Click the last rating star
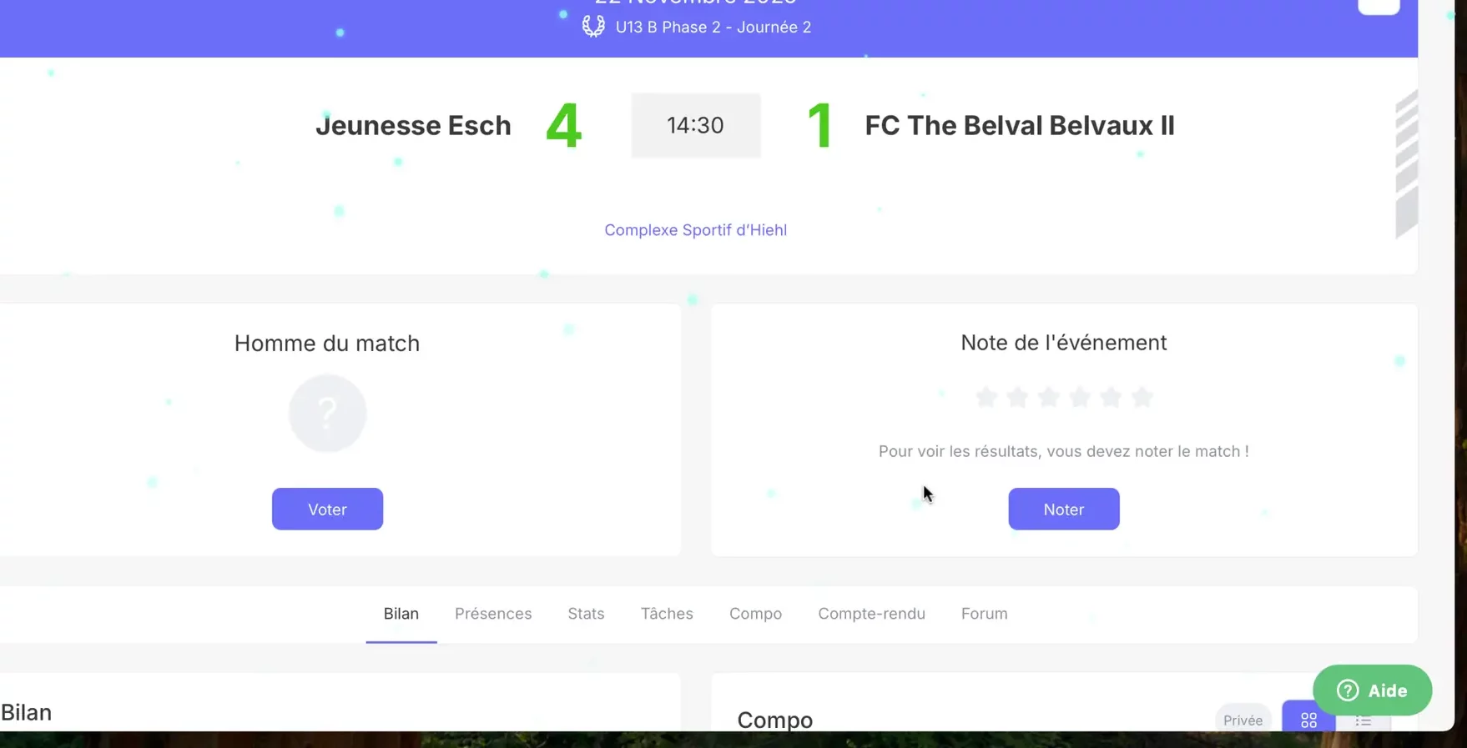The image size is (1467, 748). (1142, 397)
